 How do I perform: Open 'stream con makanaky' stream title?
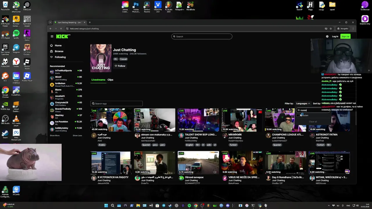point(157,135)
